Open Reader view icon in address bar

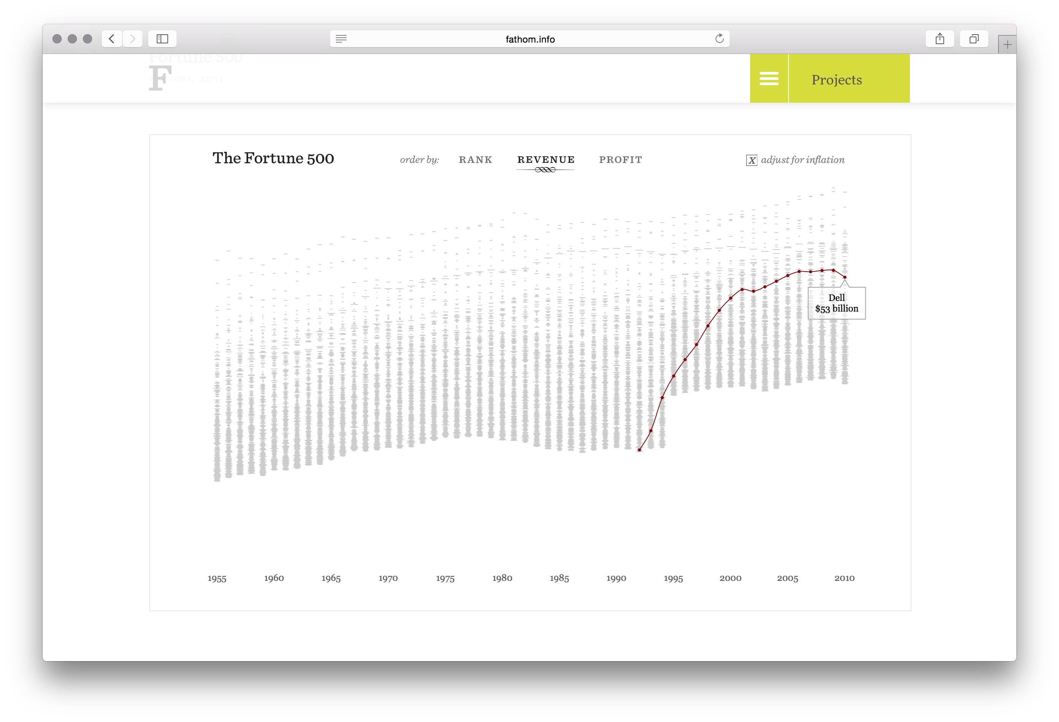point(341,39)
